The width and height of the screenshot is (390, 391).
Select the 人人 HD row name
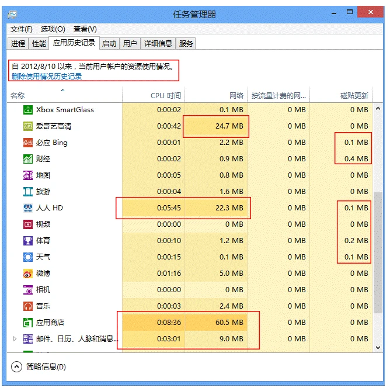[x=49, y=208]
